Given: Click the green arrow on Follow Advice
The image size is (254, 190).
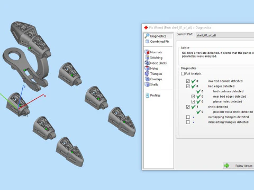Looking at the screenshot, I should coord(226,166).
